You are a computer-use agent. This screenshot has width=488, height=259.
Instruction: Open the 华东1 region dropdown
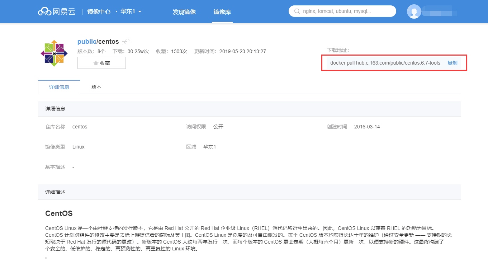coord(131,11)
